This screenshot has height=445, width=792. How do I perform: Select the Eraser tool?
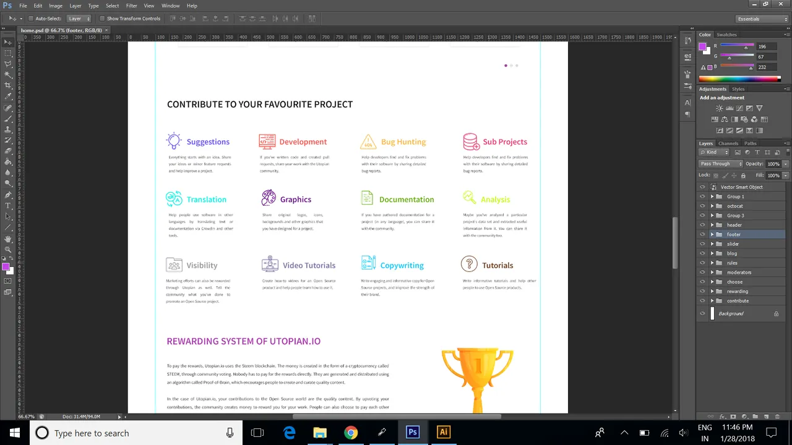(x=7, y=151)
